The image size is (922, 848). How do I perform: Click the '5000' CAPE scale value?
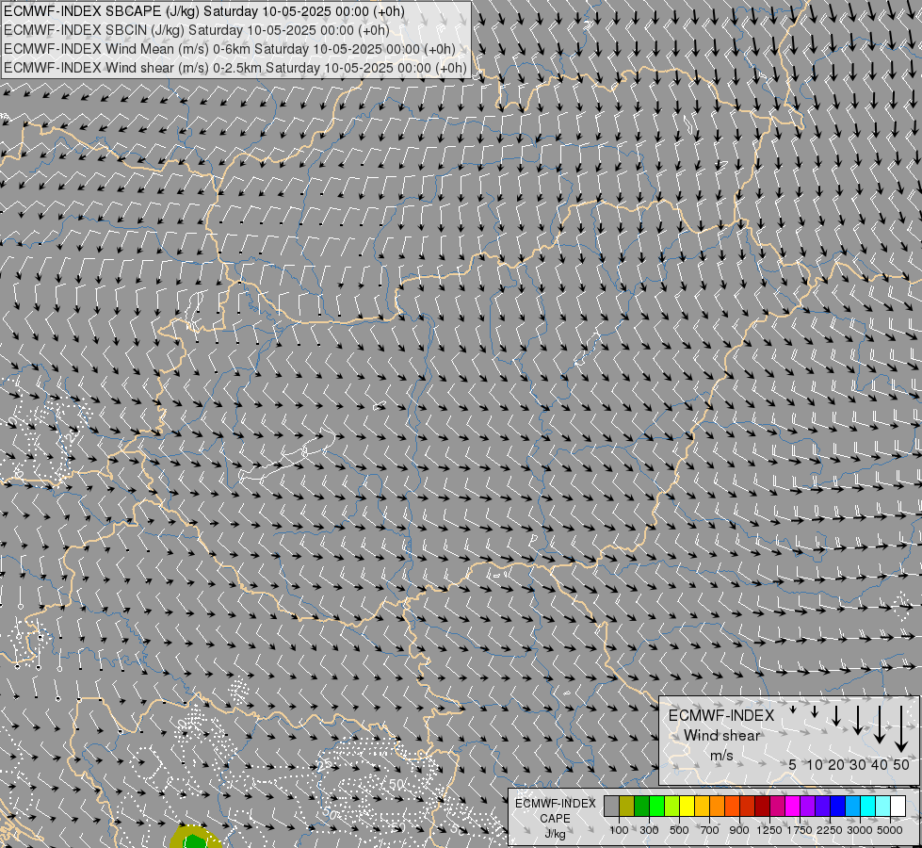point(890,830)
